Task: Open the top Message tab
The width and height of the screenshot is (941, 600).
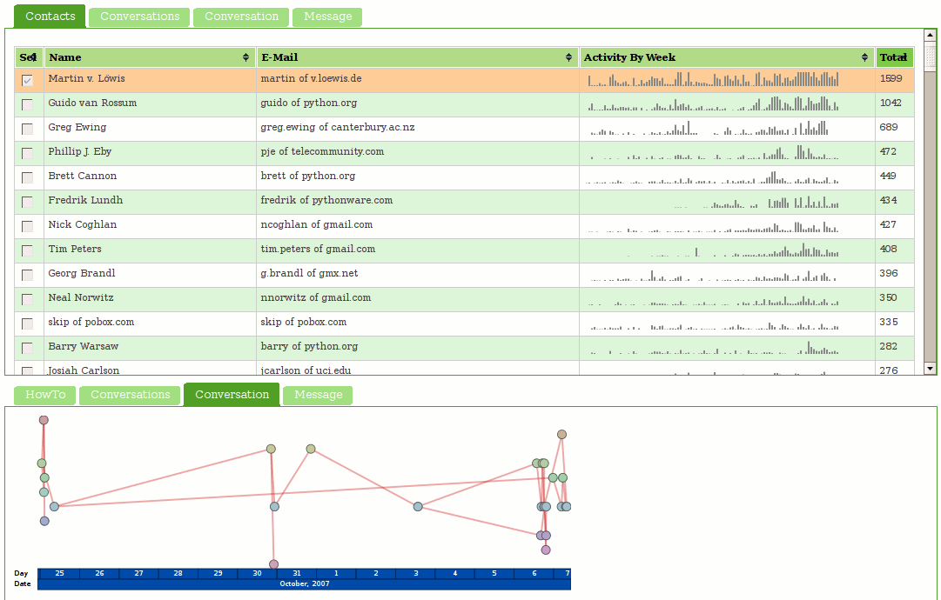Action: [x=327, y=17]
